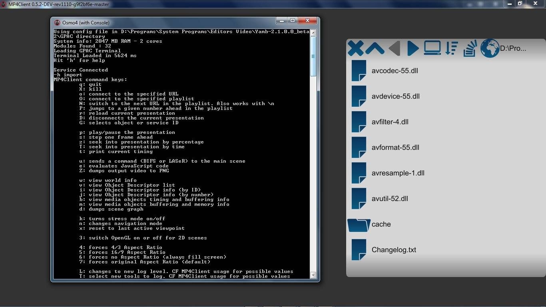This screenshot has height=307, width=546.
Task: Click the blue forward triangle in the file browser
Action: pyautogui.click(x=413, y=48)
